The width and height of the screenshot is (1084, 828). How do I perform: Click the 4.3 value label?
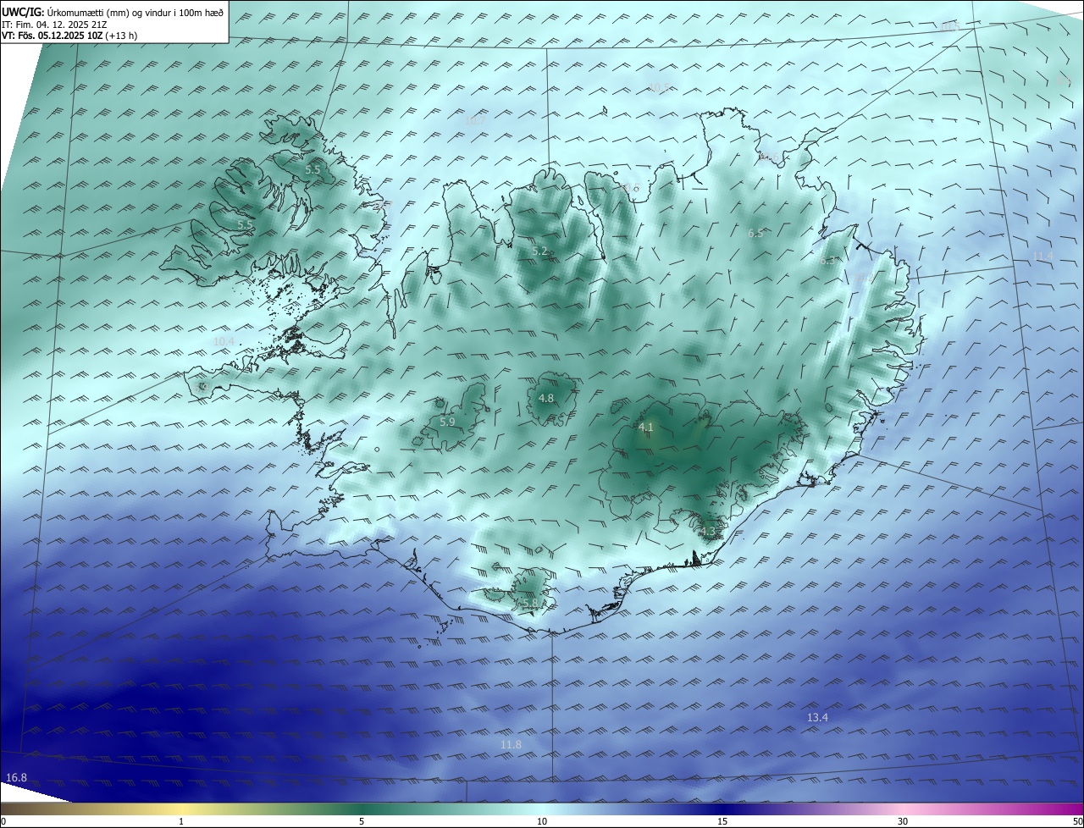(708, 531)
